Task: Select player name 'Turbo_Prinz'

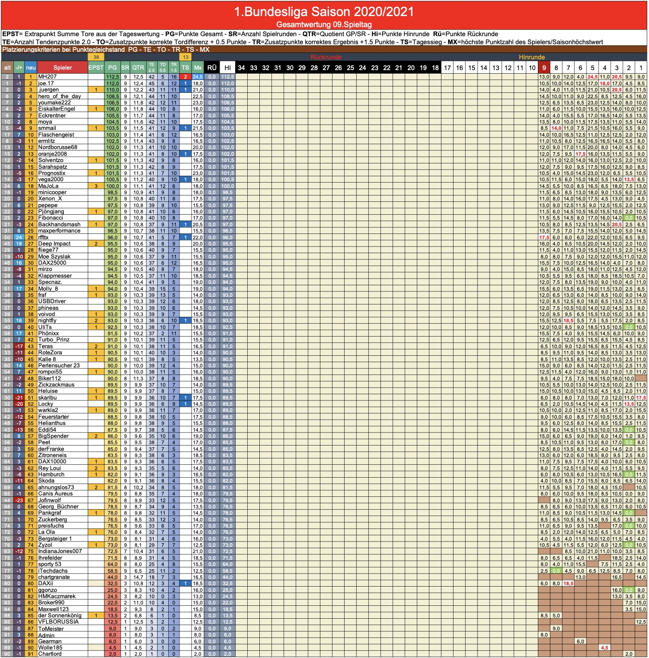Action: tap(54, 340)
